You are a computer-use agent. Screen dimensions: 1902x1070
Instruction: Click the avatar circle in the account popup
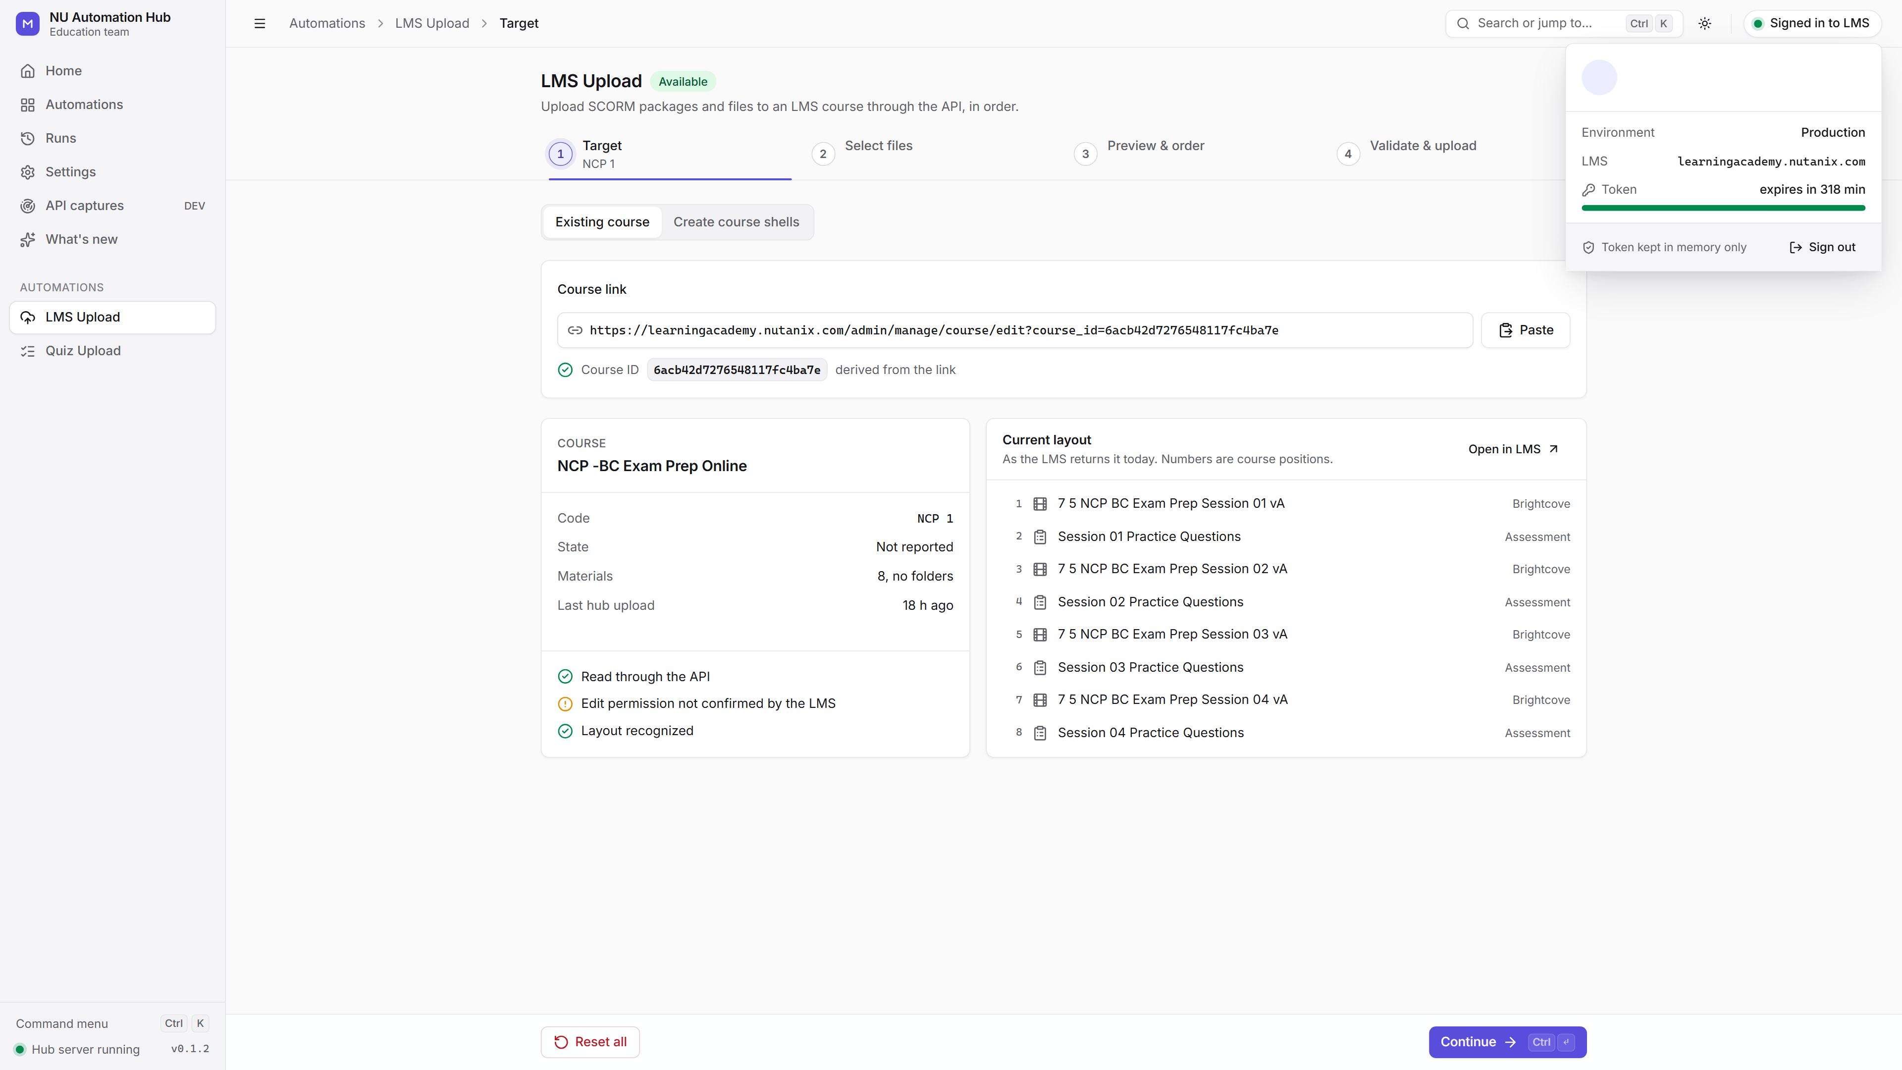[x=1599, y=78]
